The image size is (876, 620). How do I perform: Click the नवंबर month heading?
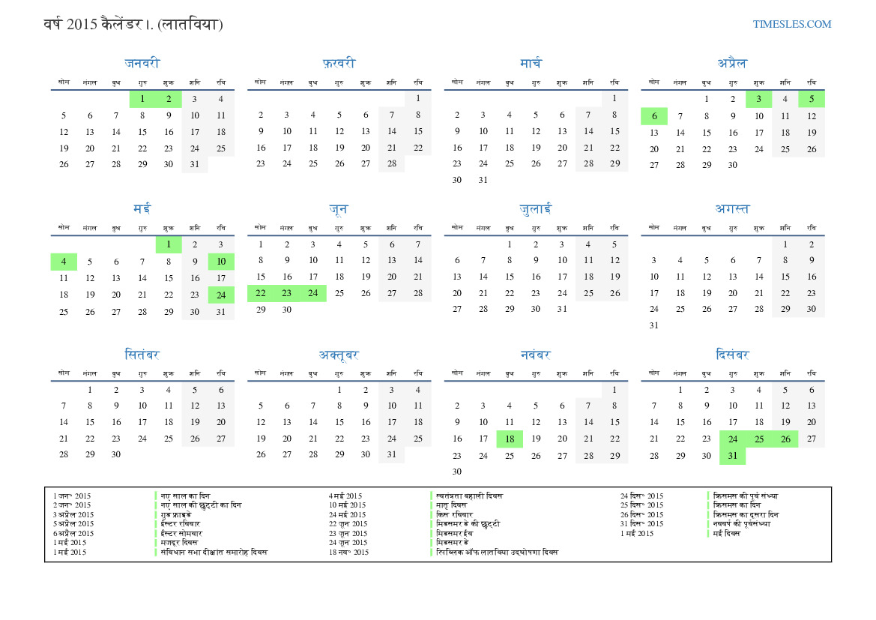click(x=535, y=355)
